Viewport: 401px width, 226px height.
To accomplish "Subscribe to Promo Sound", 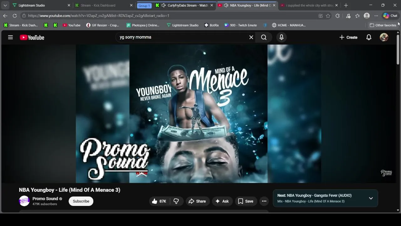I will [81, 201].
